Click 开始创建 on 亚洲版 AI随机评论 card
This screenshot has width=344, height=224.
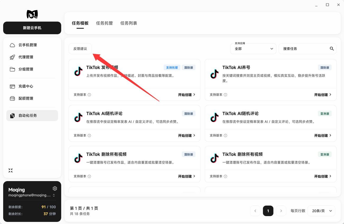click(x=323, y=136)
